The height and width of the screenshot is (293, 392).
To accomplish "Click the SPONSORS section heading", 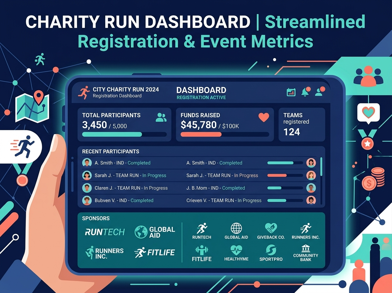I will click(x=96, y=218).
